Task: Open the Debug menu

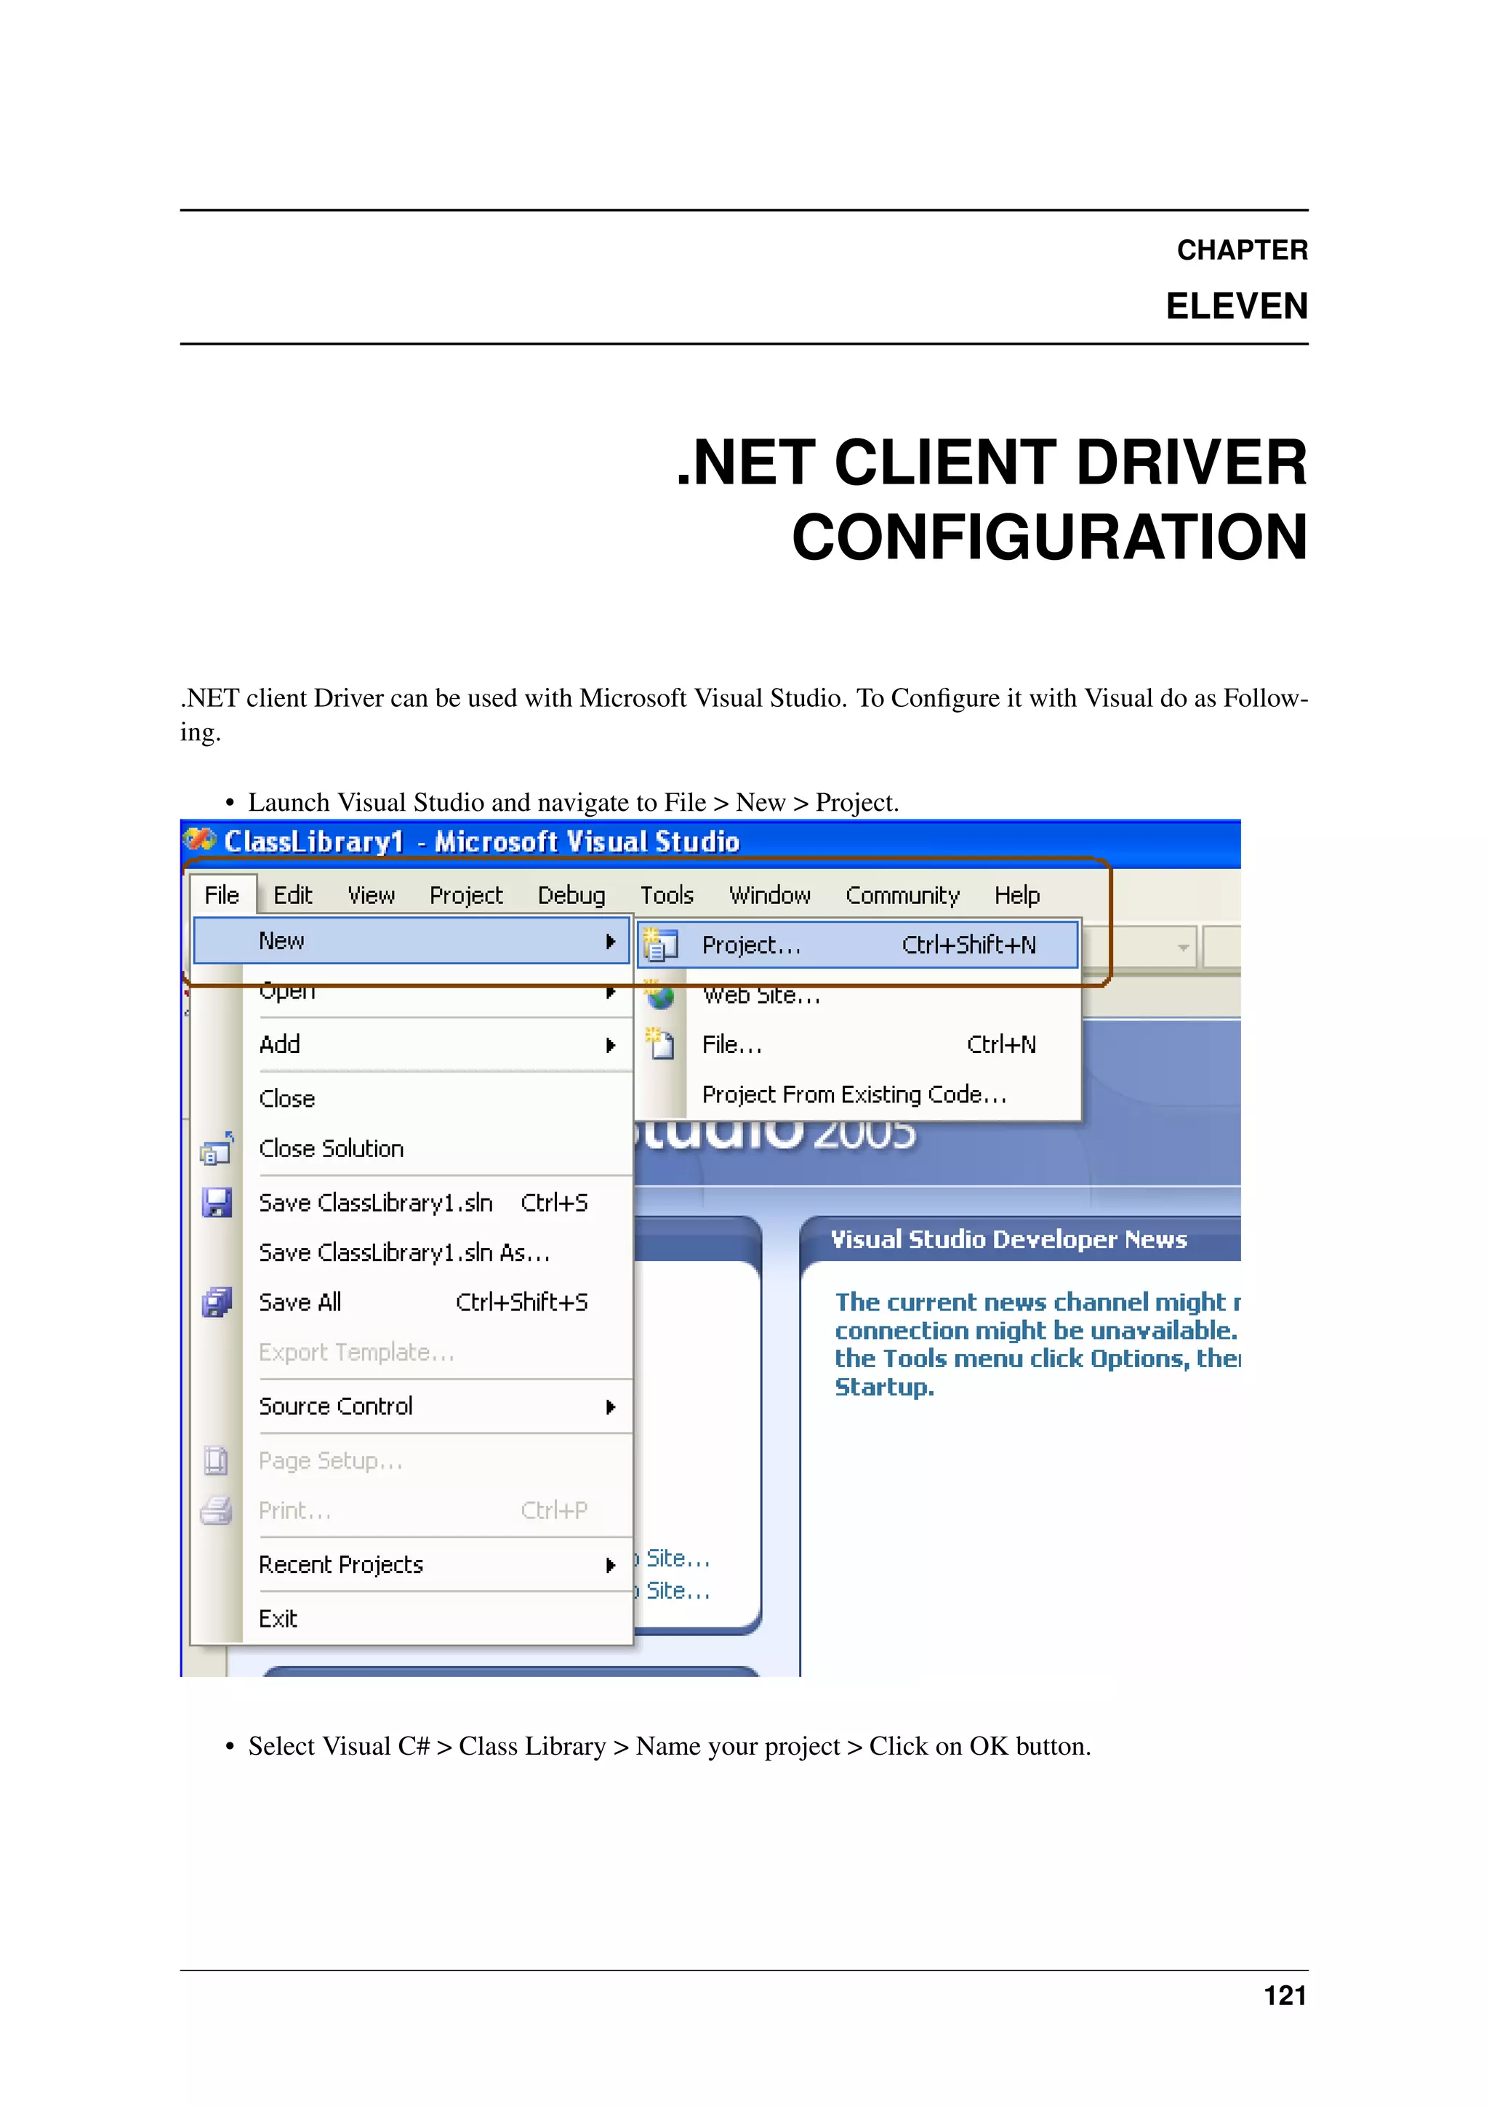Action: click(571, 894)
